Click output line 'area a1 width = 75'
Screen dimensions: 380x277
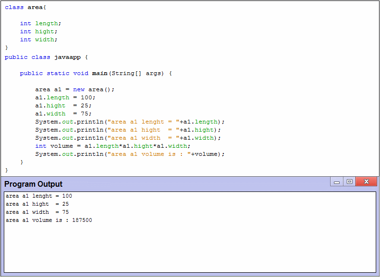[38, 212]
